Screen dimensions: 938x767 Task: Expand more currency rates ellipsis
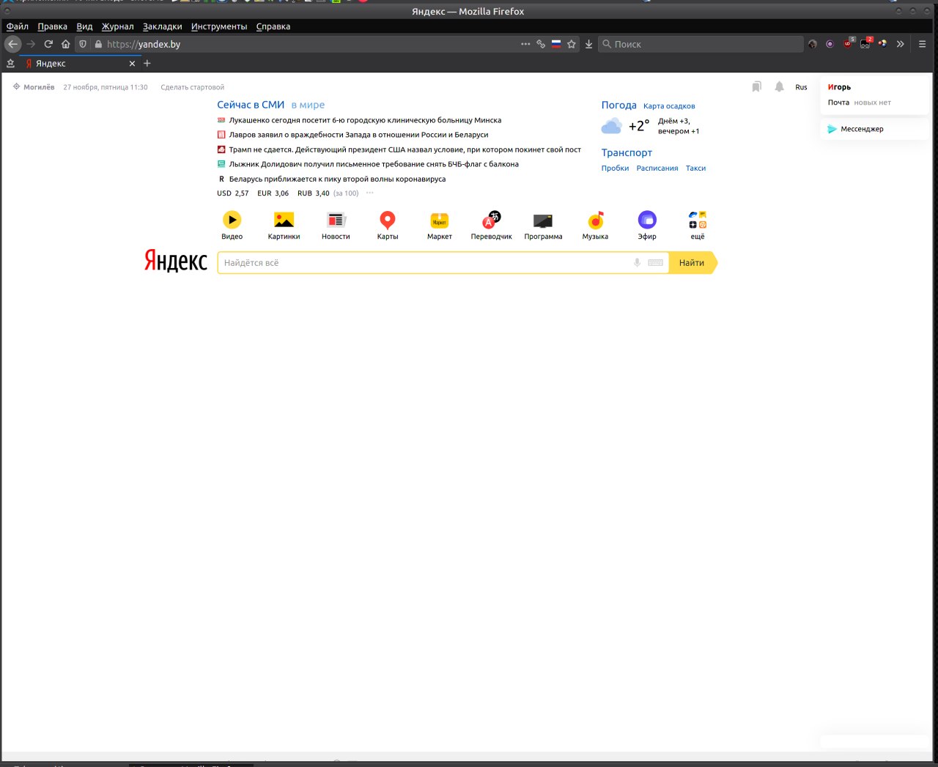[x=370, y=193]
